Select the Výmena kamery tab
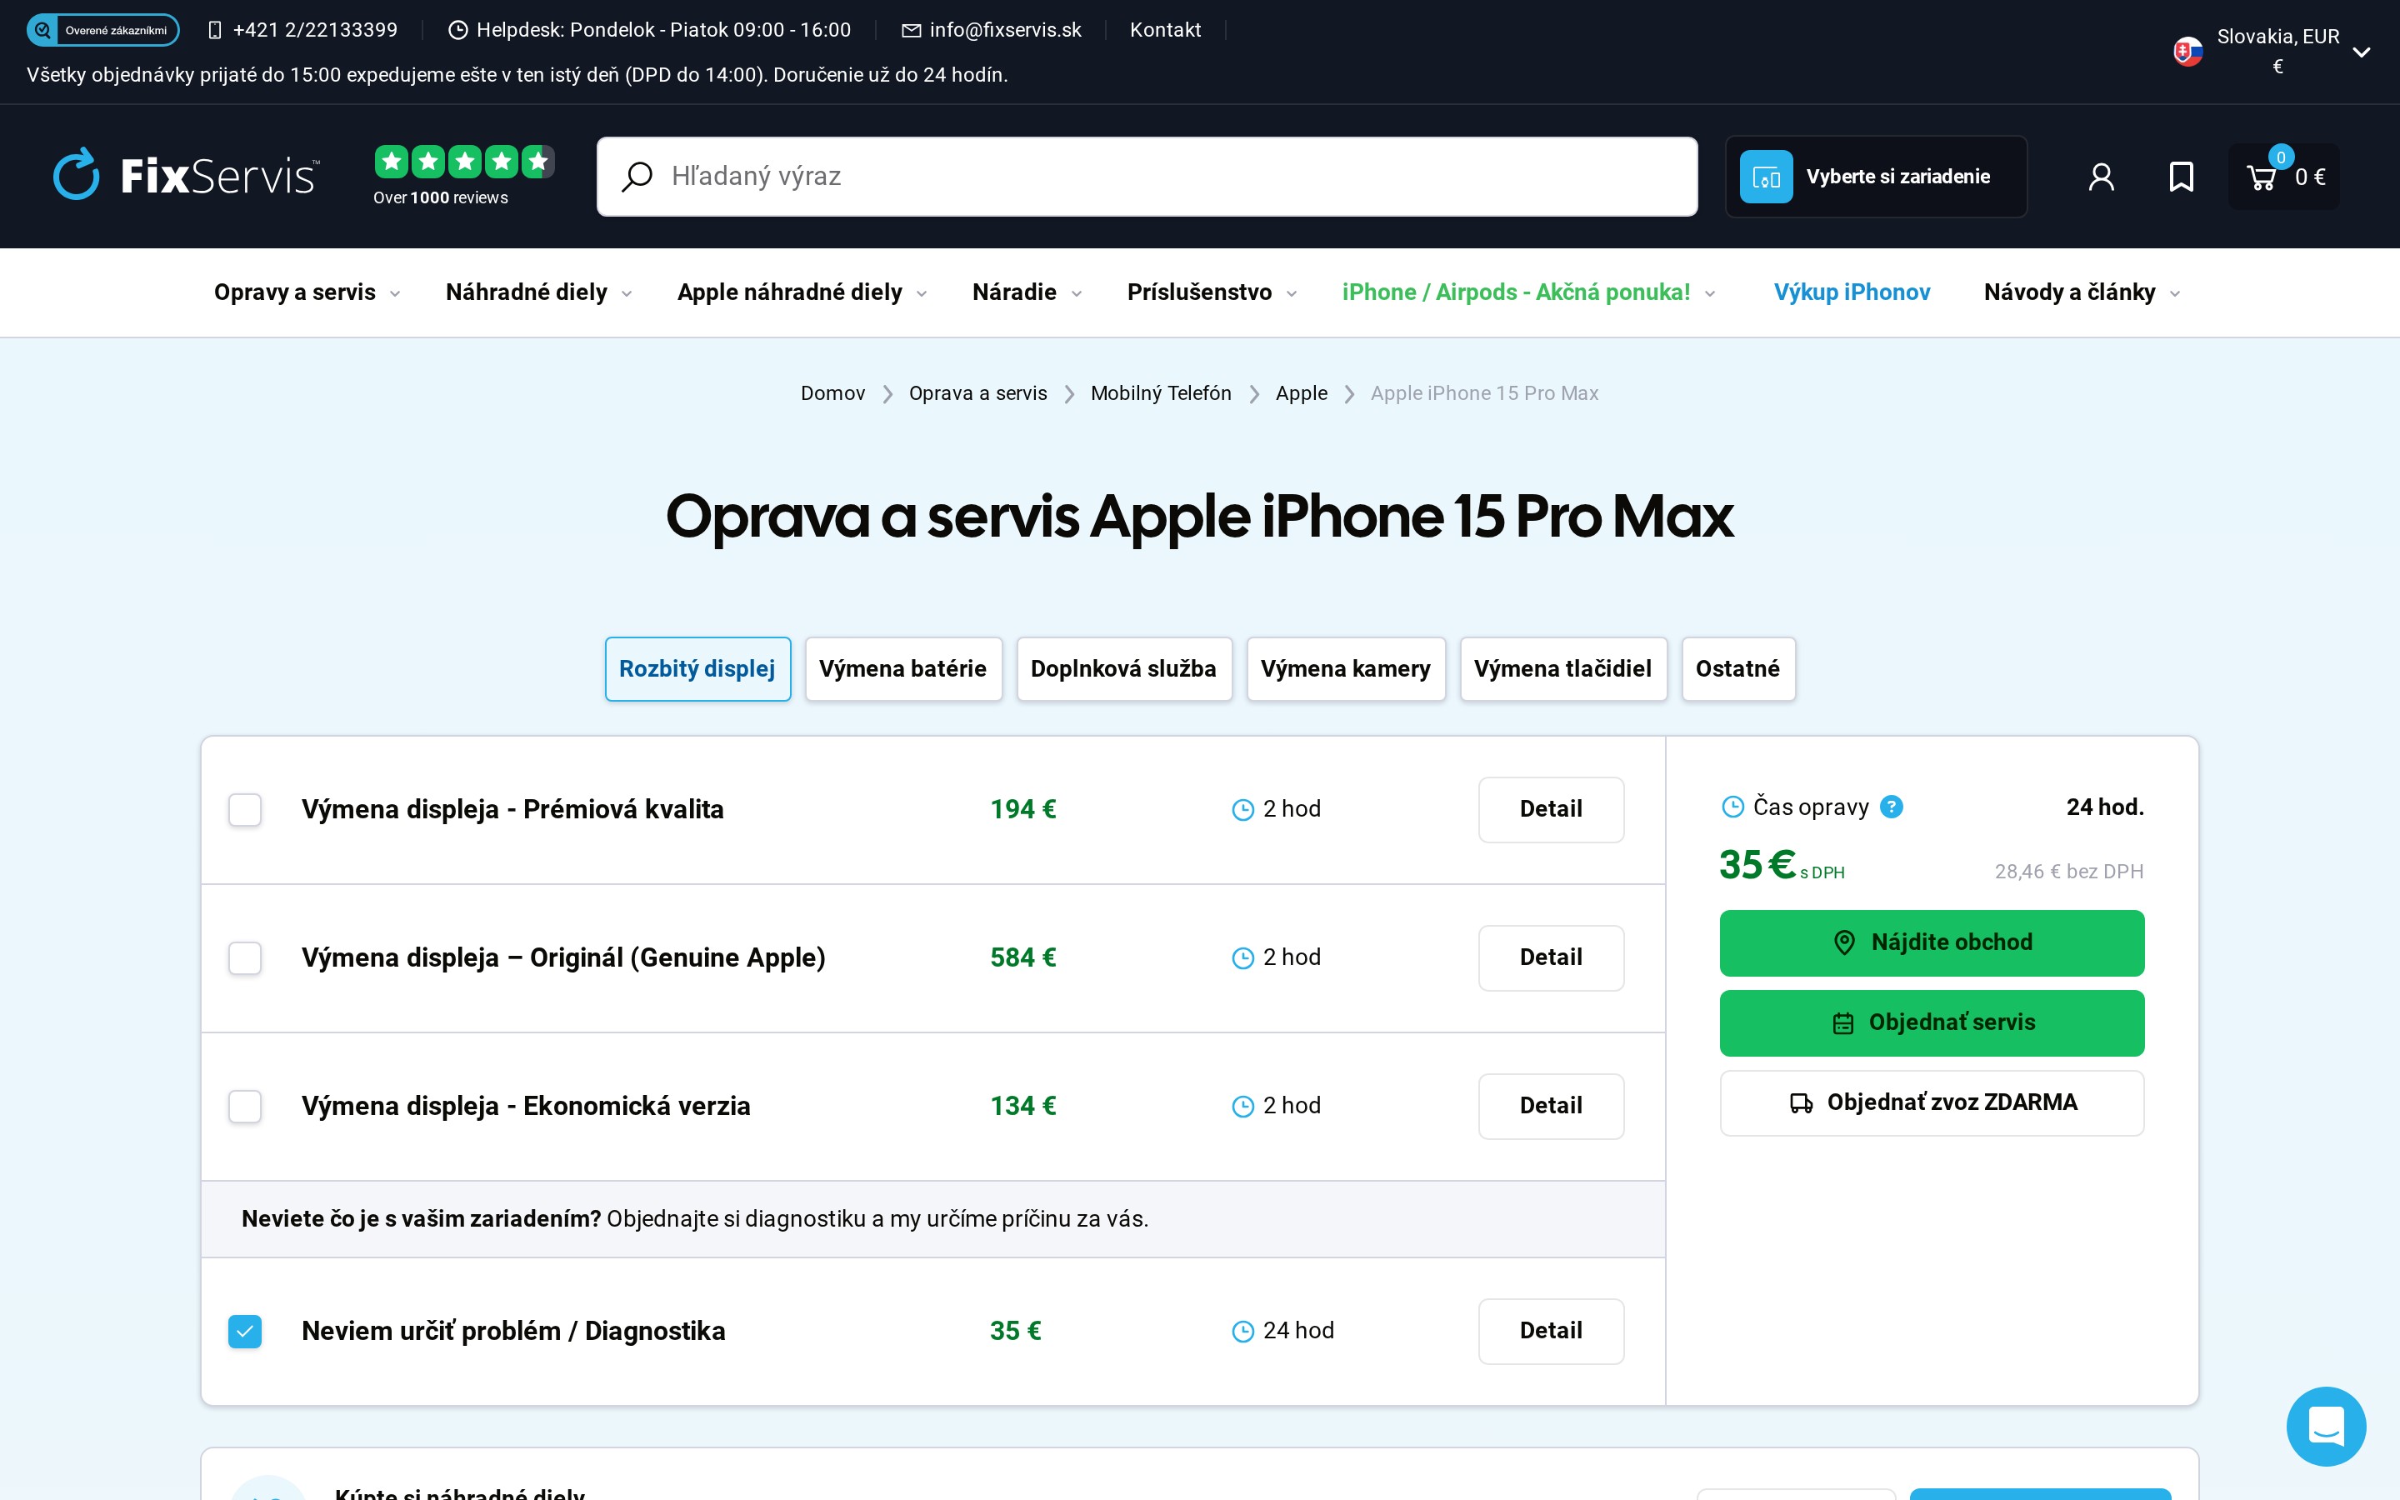This screenshot has width=2400, height=1500. click(1346, 668)
